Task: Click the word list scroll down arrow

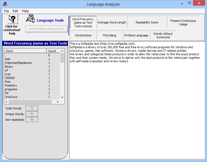Action: click(x=62, y=97)
